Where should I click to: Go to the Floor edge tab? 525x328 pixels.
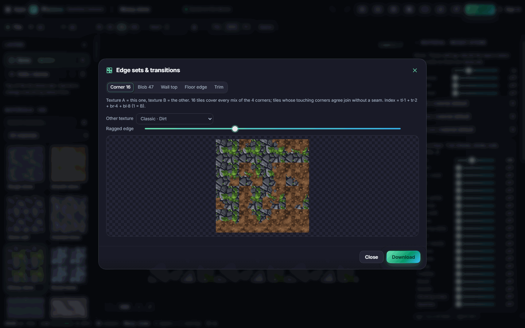click(196, 87)
